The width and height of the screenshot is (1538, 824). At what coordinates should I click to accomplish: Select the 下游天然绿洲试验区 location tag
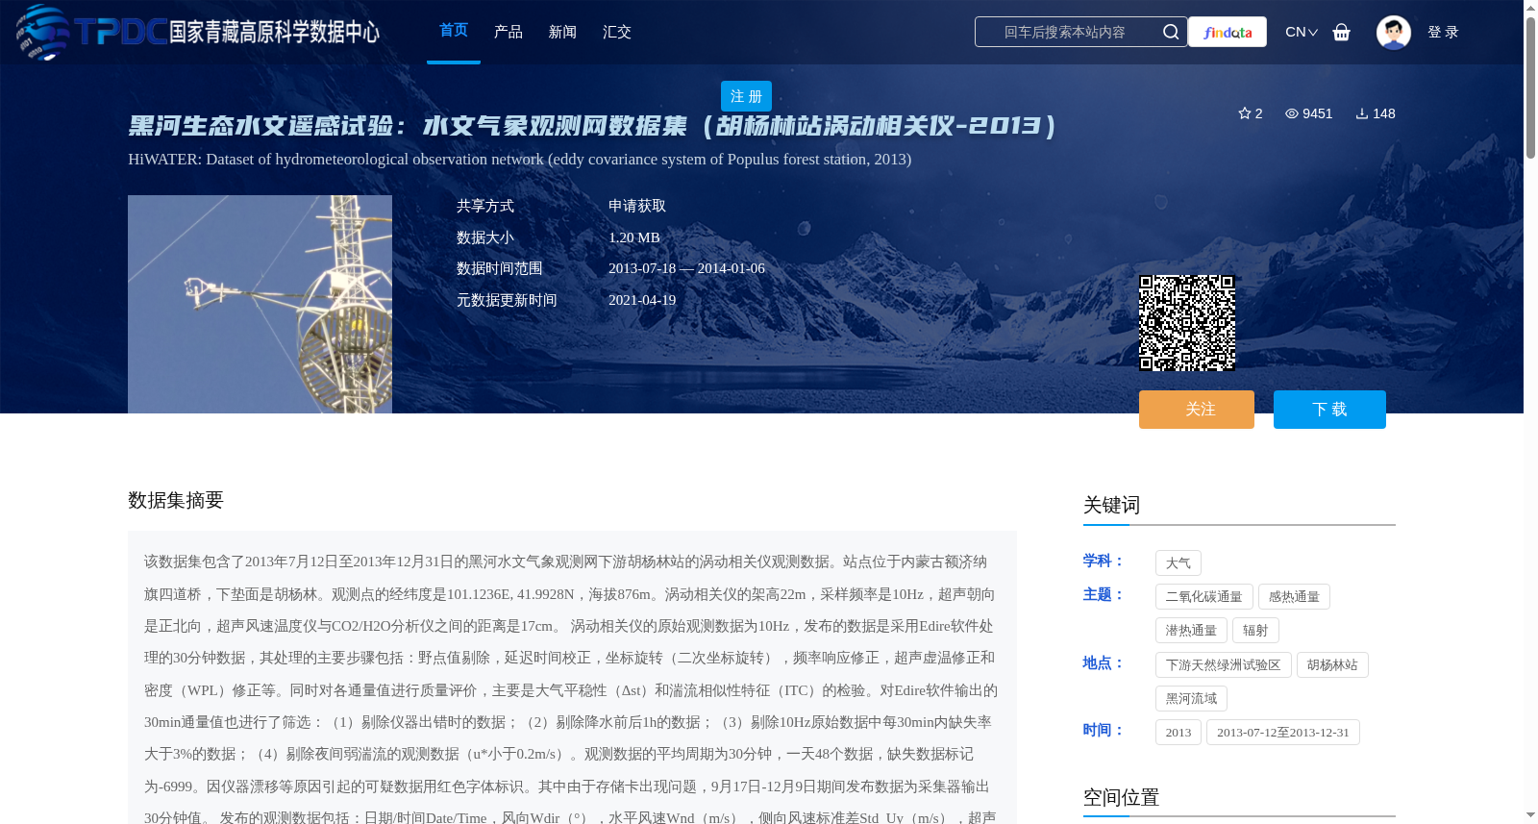click(1224, 665)
